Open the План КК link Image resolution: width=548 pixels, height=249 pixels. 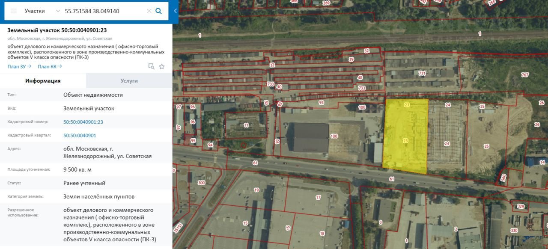tap(50, 66)
